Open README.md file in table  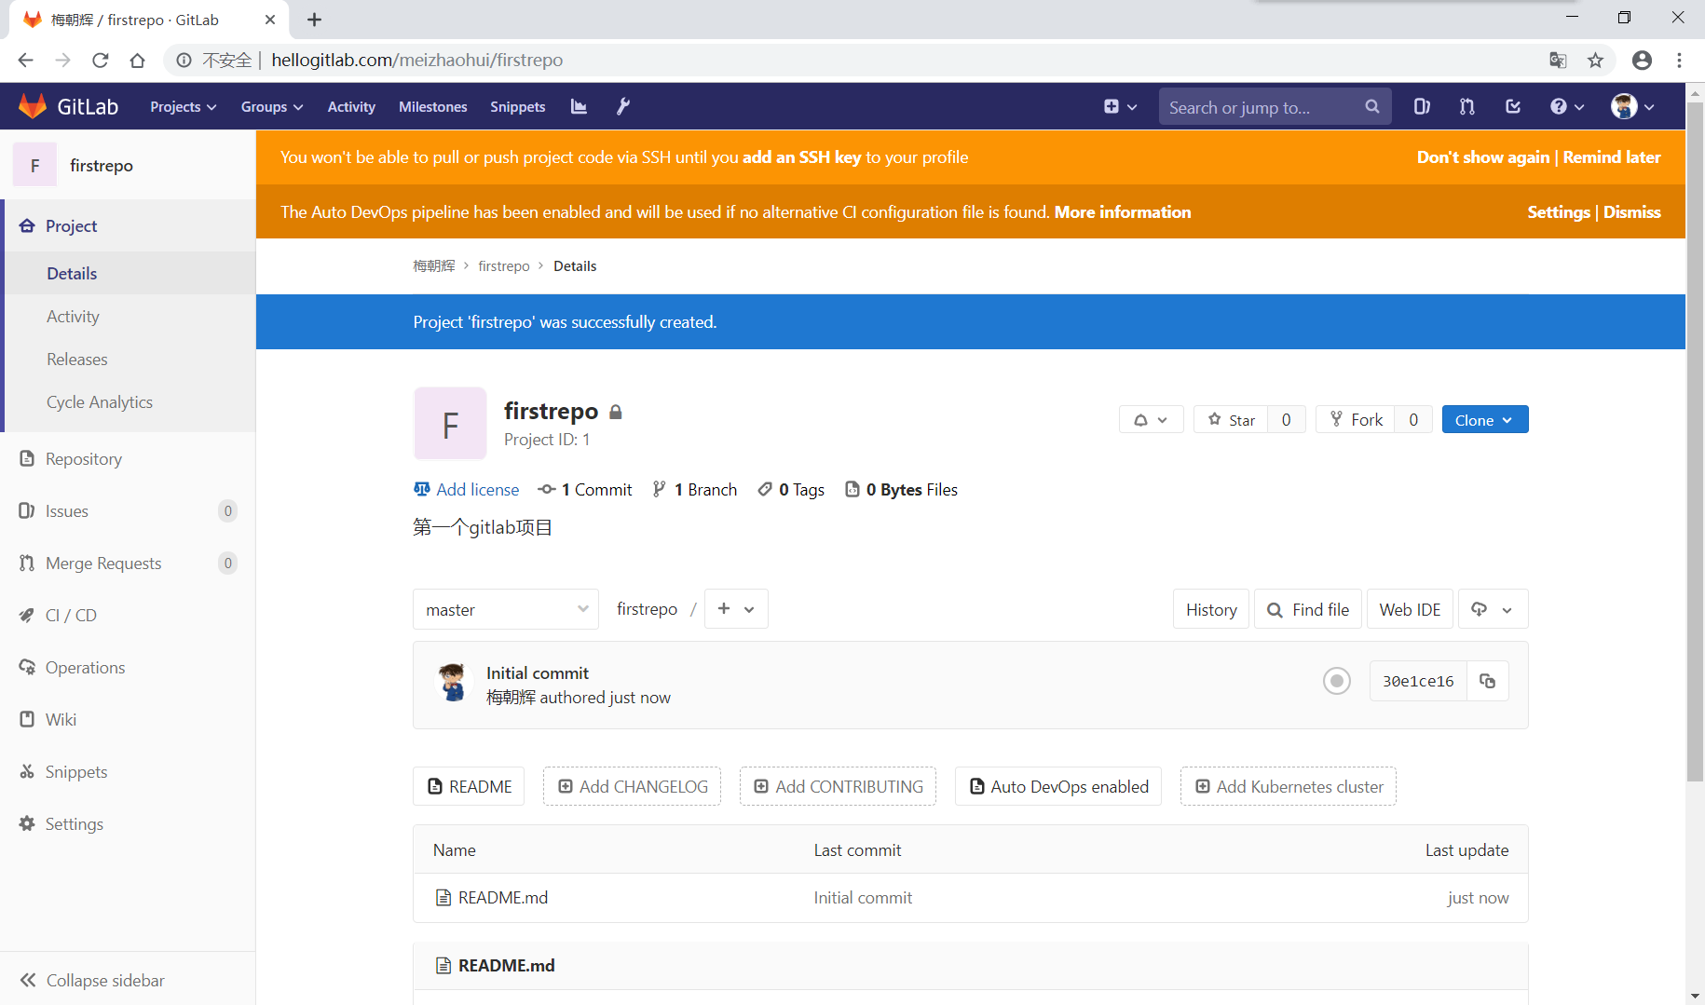[x=503, y=897]
